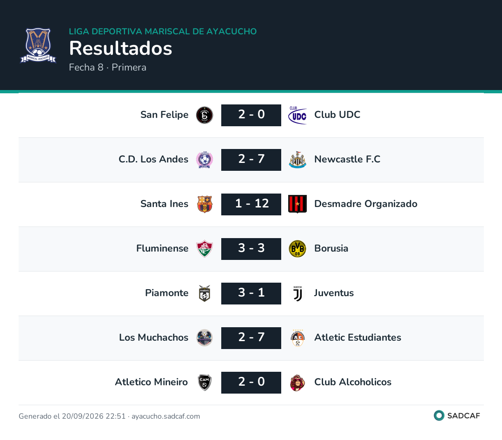The height and width of the screenshot is (440, 502).
Task: Select the Atletico Mineiro CAM shield
Action: point(205,382)
